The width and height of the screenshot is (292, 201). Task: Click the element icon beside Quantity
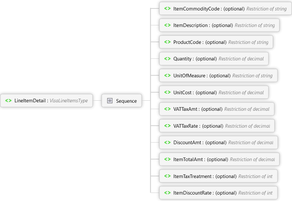click(167, 59)
